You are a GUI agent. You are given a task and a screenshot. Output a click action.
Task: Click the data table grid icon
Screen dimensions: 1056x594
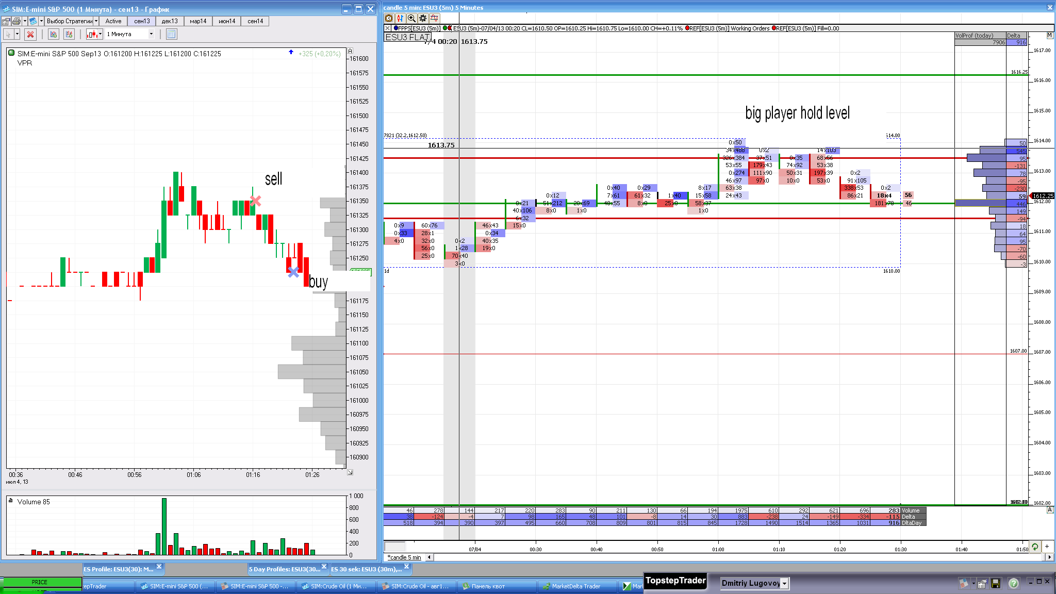[172, 34]
